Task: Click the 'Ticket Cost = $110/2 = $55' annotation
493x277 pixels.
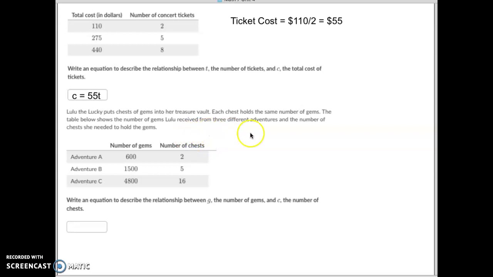Action: coord(286,21)
